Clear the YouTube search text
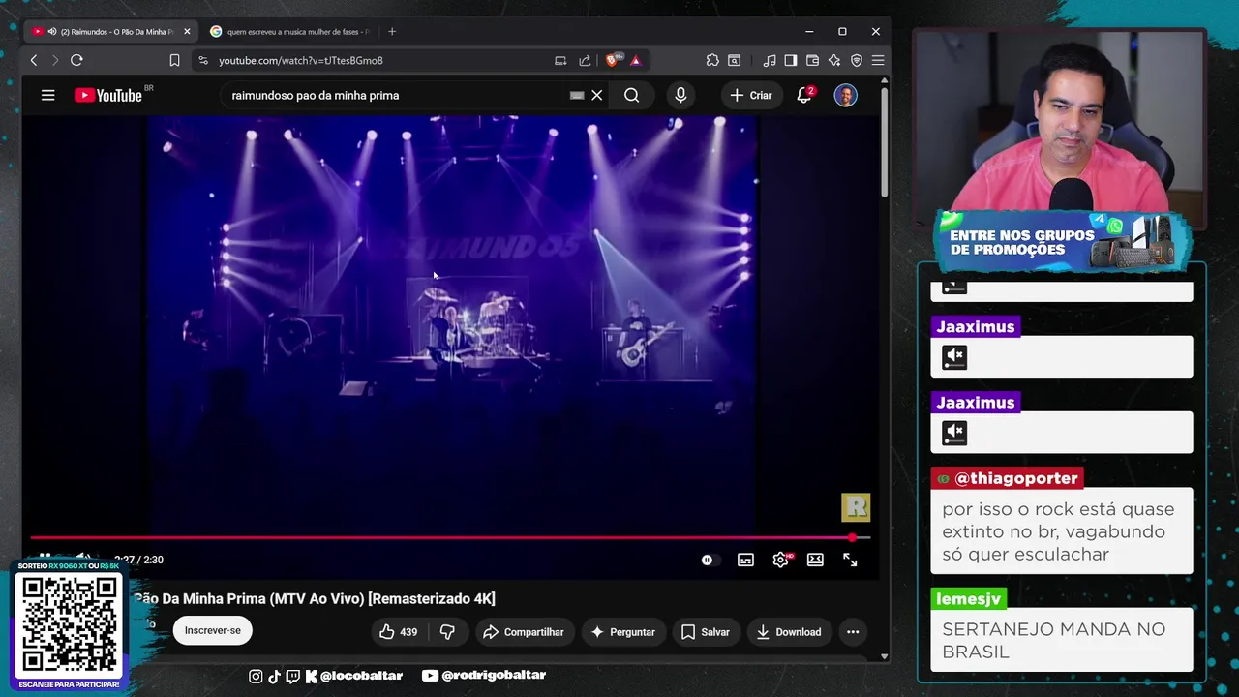The height and width of the screenshot is (697, 1239). (597, 95)
